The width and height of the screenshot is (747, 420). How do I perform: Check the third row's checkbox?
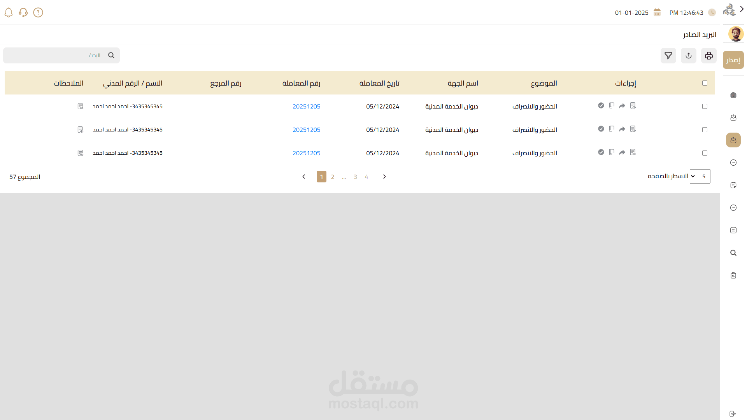click(705, 153)
